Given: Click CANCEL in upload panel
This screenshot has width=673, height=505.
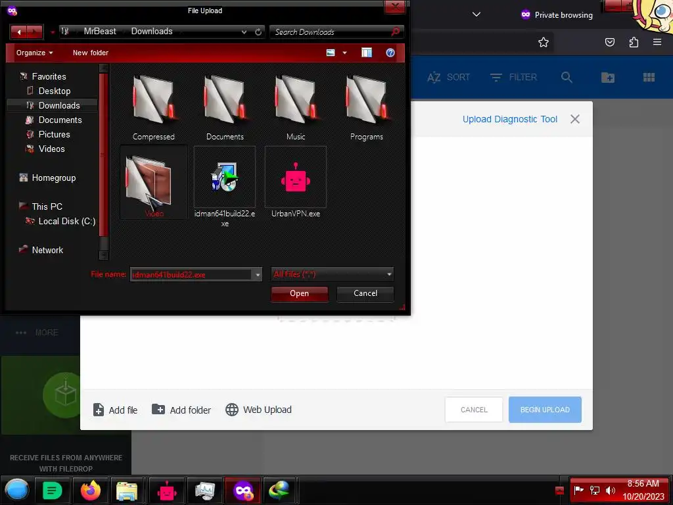Looking at the screenshot, I should tap(474, 410).
